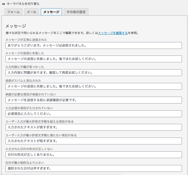Focus the 入力されたテキストが短すぎます field
Image resolution: width=188 pixels, height=175 pixels.
point(94,141)
